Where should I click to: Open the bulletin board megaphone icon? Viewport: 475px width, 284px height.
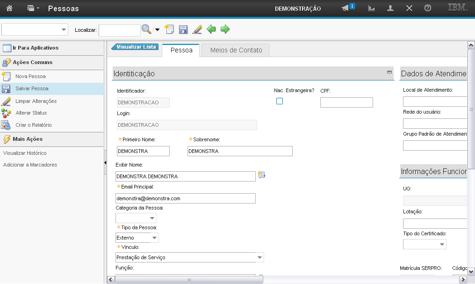click(345, 8)
